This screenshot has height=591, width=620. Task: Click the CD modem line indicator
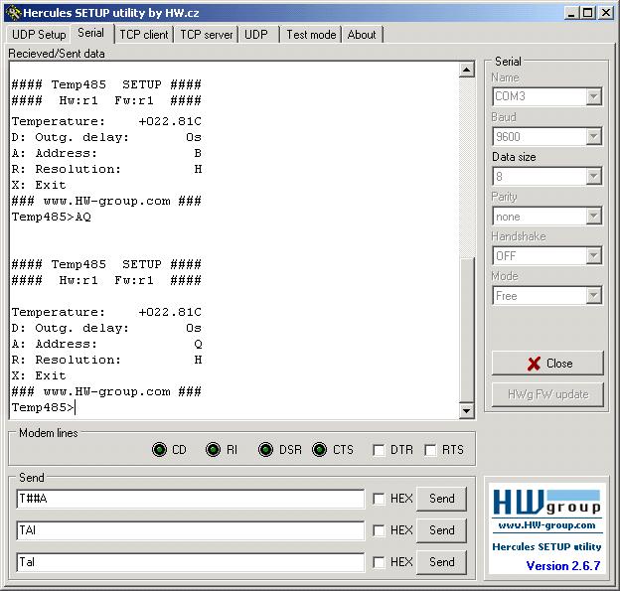159,450
